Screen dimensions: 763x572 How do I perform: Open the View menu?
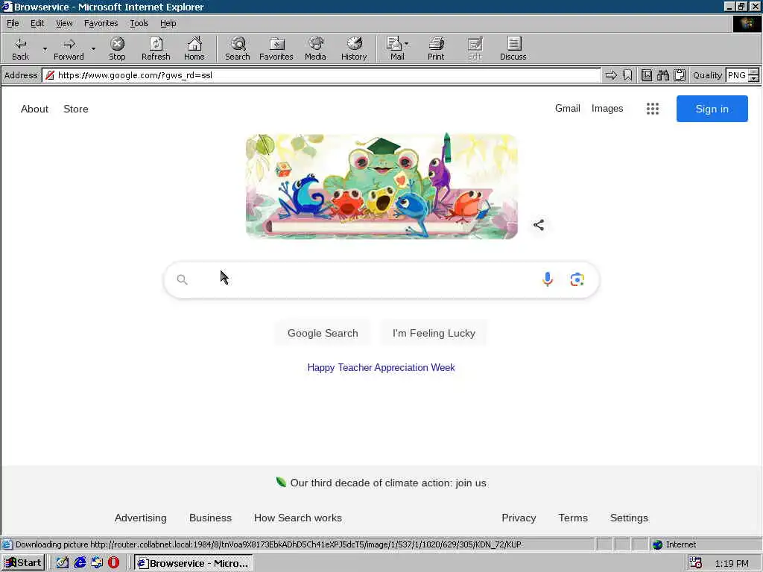tap(64, 23)
